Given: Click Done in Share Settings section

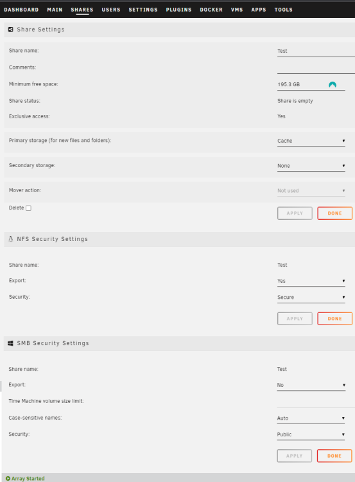Looking at the screenshot, I should (x=334, y=213).
